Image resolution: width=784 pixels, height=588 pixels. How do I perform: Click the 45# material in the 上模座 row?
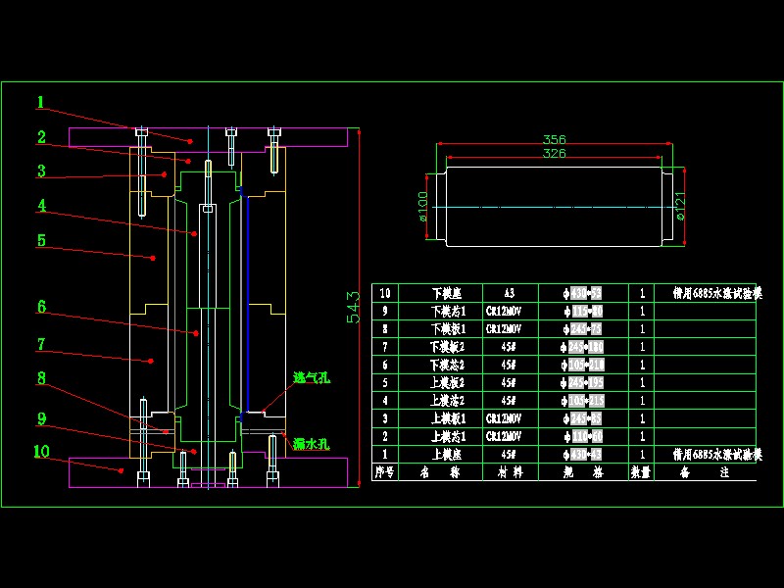(509, 454)
